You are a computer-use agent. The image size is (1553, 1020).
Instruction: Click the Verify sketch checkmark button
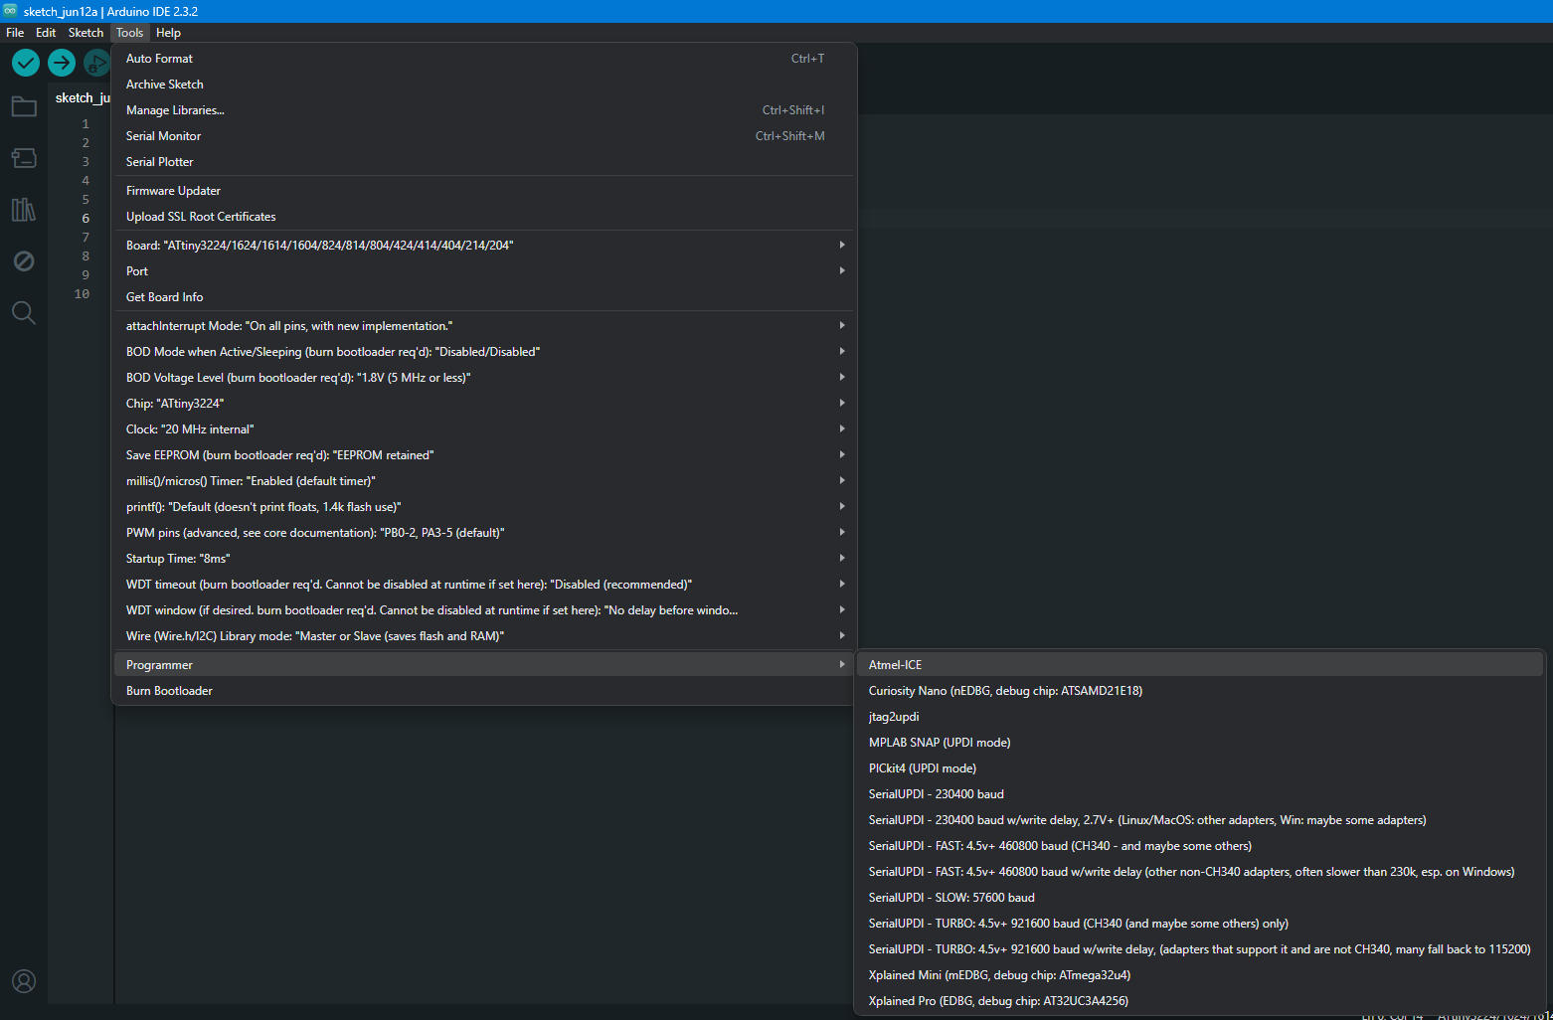26,63
